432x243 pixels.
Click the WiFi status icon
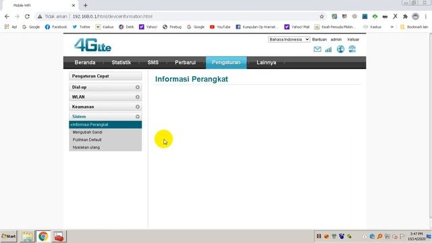[352, 49]
